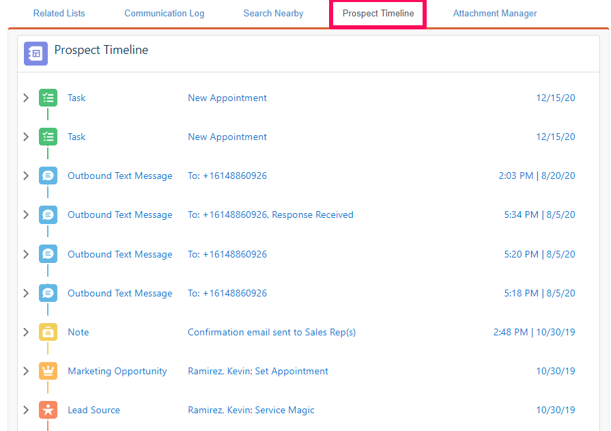Open the Marketing Opportunity link
This screenshot has height=431, width=611.
(117, 371)
